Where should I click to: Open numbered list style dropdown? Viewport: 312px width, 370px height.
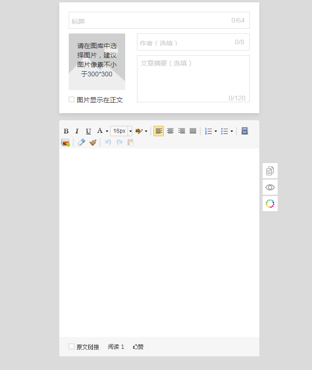click(x=216, y=131)
